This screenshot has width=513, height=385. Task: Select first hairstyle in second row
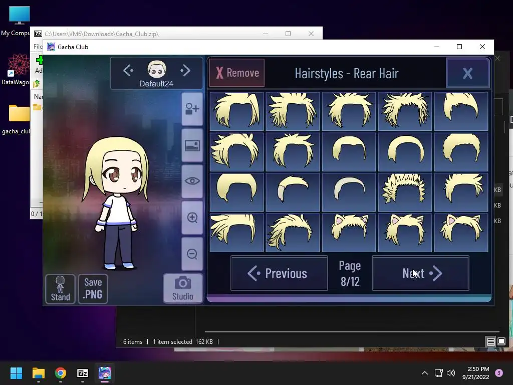click(x=236, y=152)
